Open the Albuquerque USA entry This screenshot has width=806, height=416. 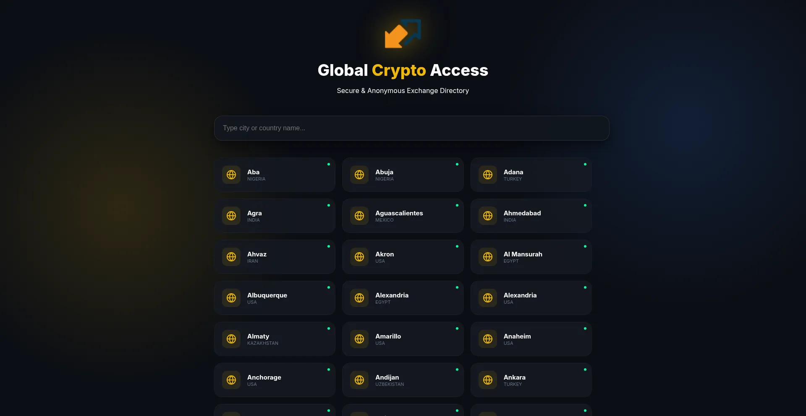coord(275,297)
